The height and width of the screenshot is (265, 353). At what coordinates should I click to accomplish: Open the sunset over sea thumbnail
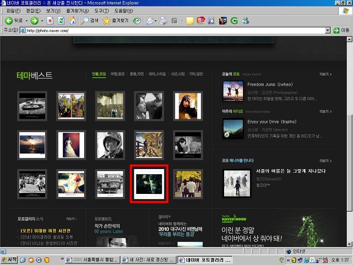click(x=32, y=145)
